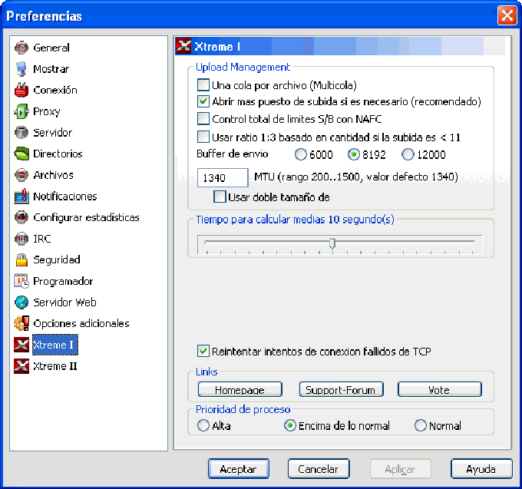522x489 pixels.
Task: Click the Notificaciones icon
Action: pos(21,196)
